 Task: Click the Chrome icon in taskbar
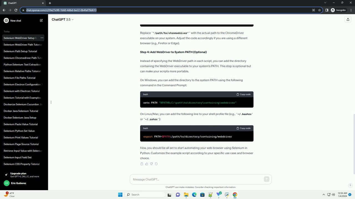point(235,195)
